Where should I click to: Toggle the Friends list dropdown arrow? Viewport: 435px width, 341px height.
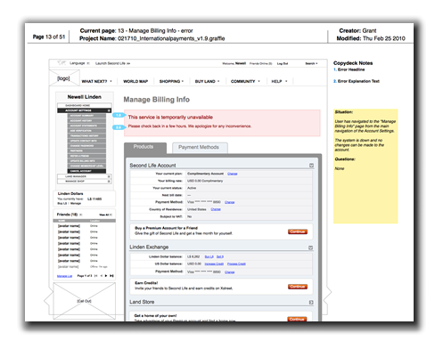(x=81, y=215)
